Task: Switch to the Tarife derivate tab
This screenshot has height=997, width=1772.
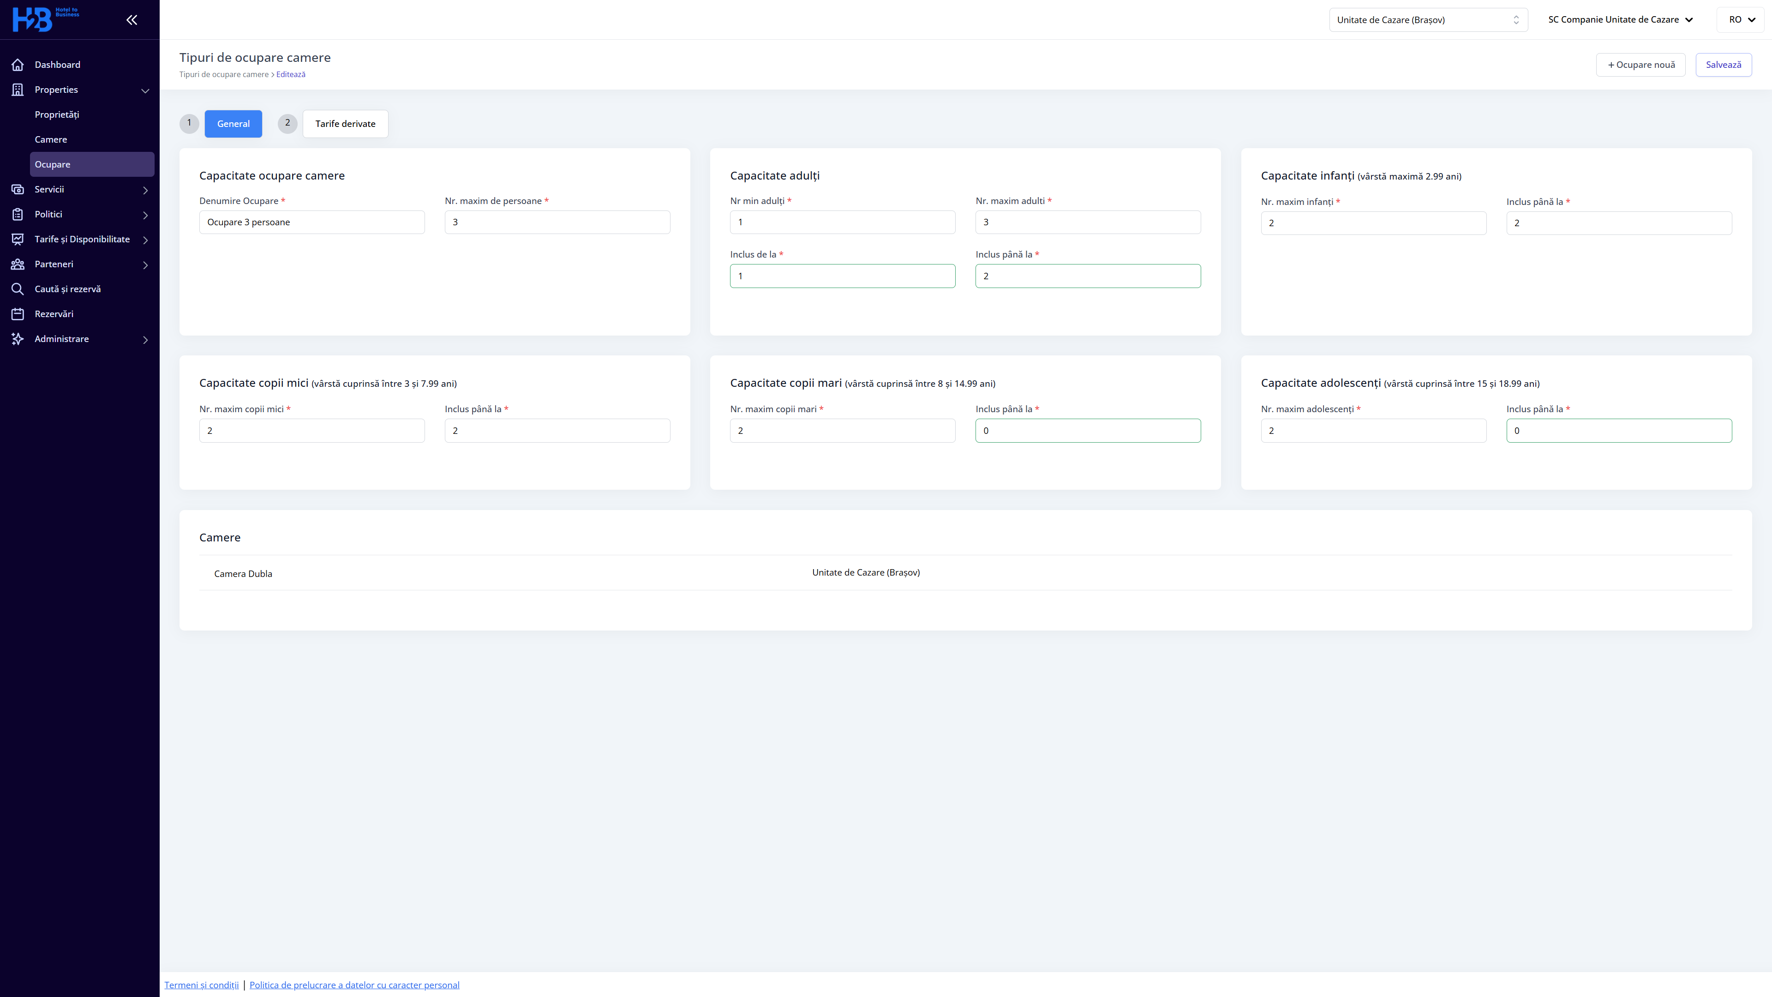Action: point(345,124)
